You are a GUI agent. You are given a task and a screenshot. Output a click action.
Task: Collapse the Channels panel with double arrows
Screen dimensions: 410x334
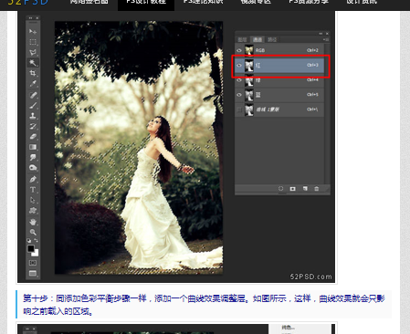point(321,34)
